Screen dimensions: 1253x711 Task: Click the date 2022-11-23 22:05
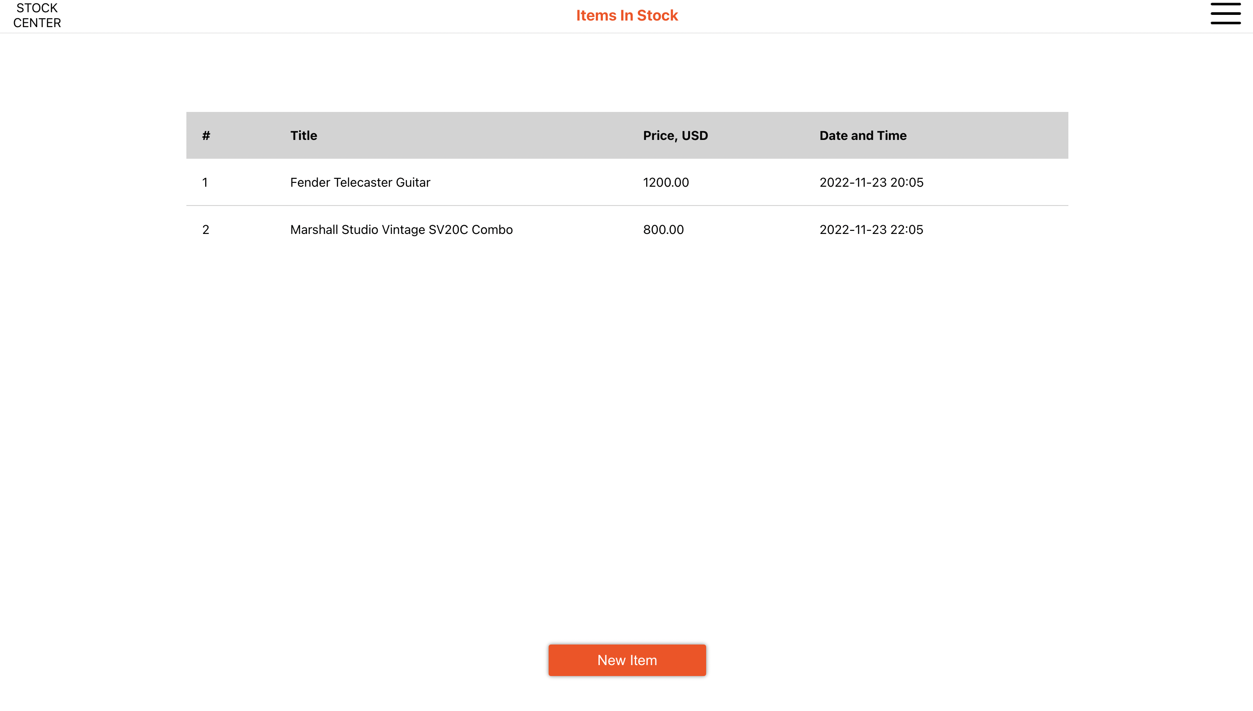pyautogui.click(x=871, y=230)
